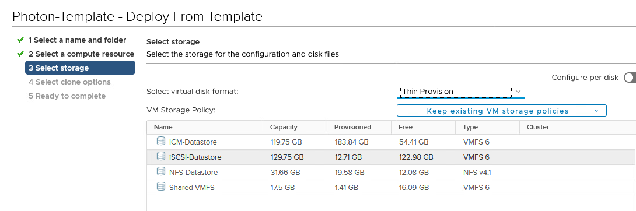The image size is (636, 211).
Task: Click the NFS-Datastore disk icon
Action: (161, 171)
